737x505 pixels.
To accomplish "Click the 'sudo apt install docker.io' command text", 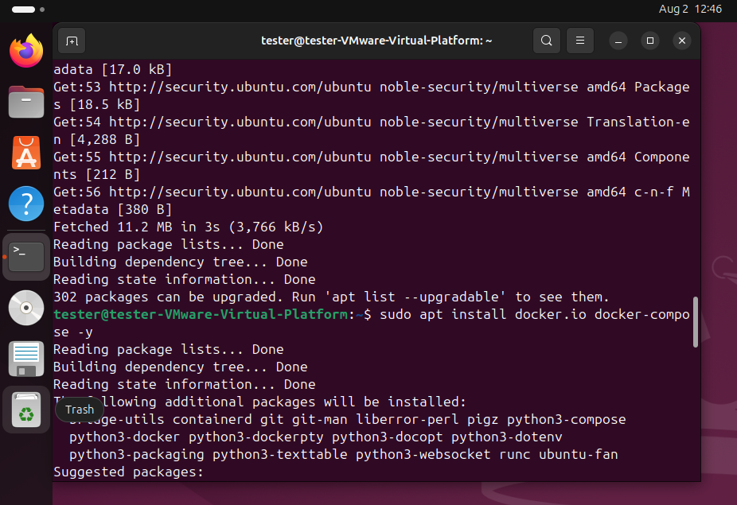I will (x=483, y=314).
